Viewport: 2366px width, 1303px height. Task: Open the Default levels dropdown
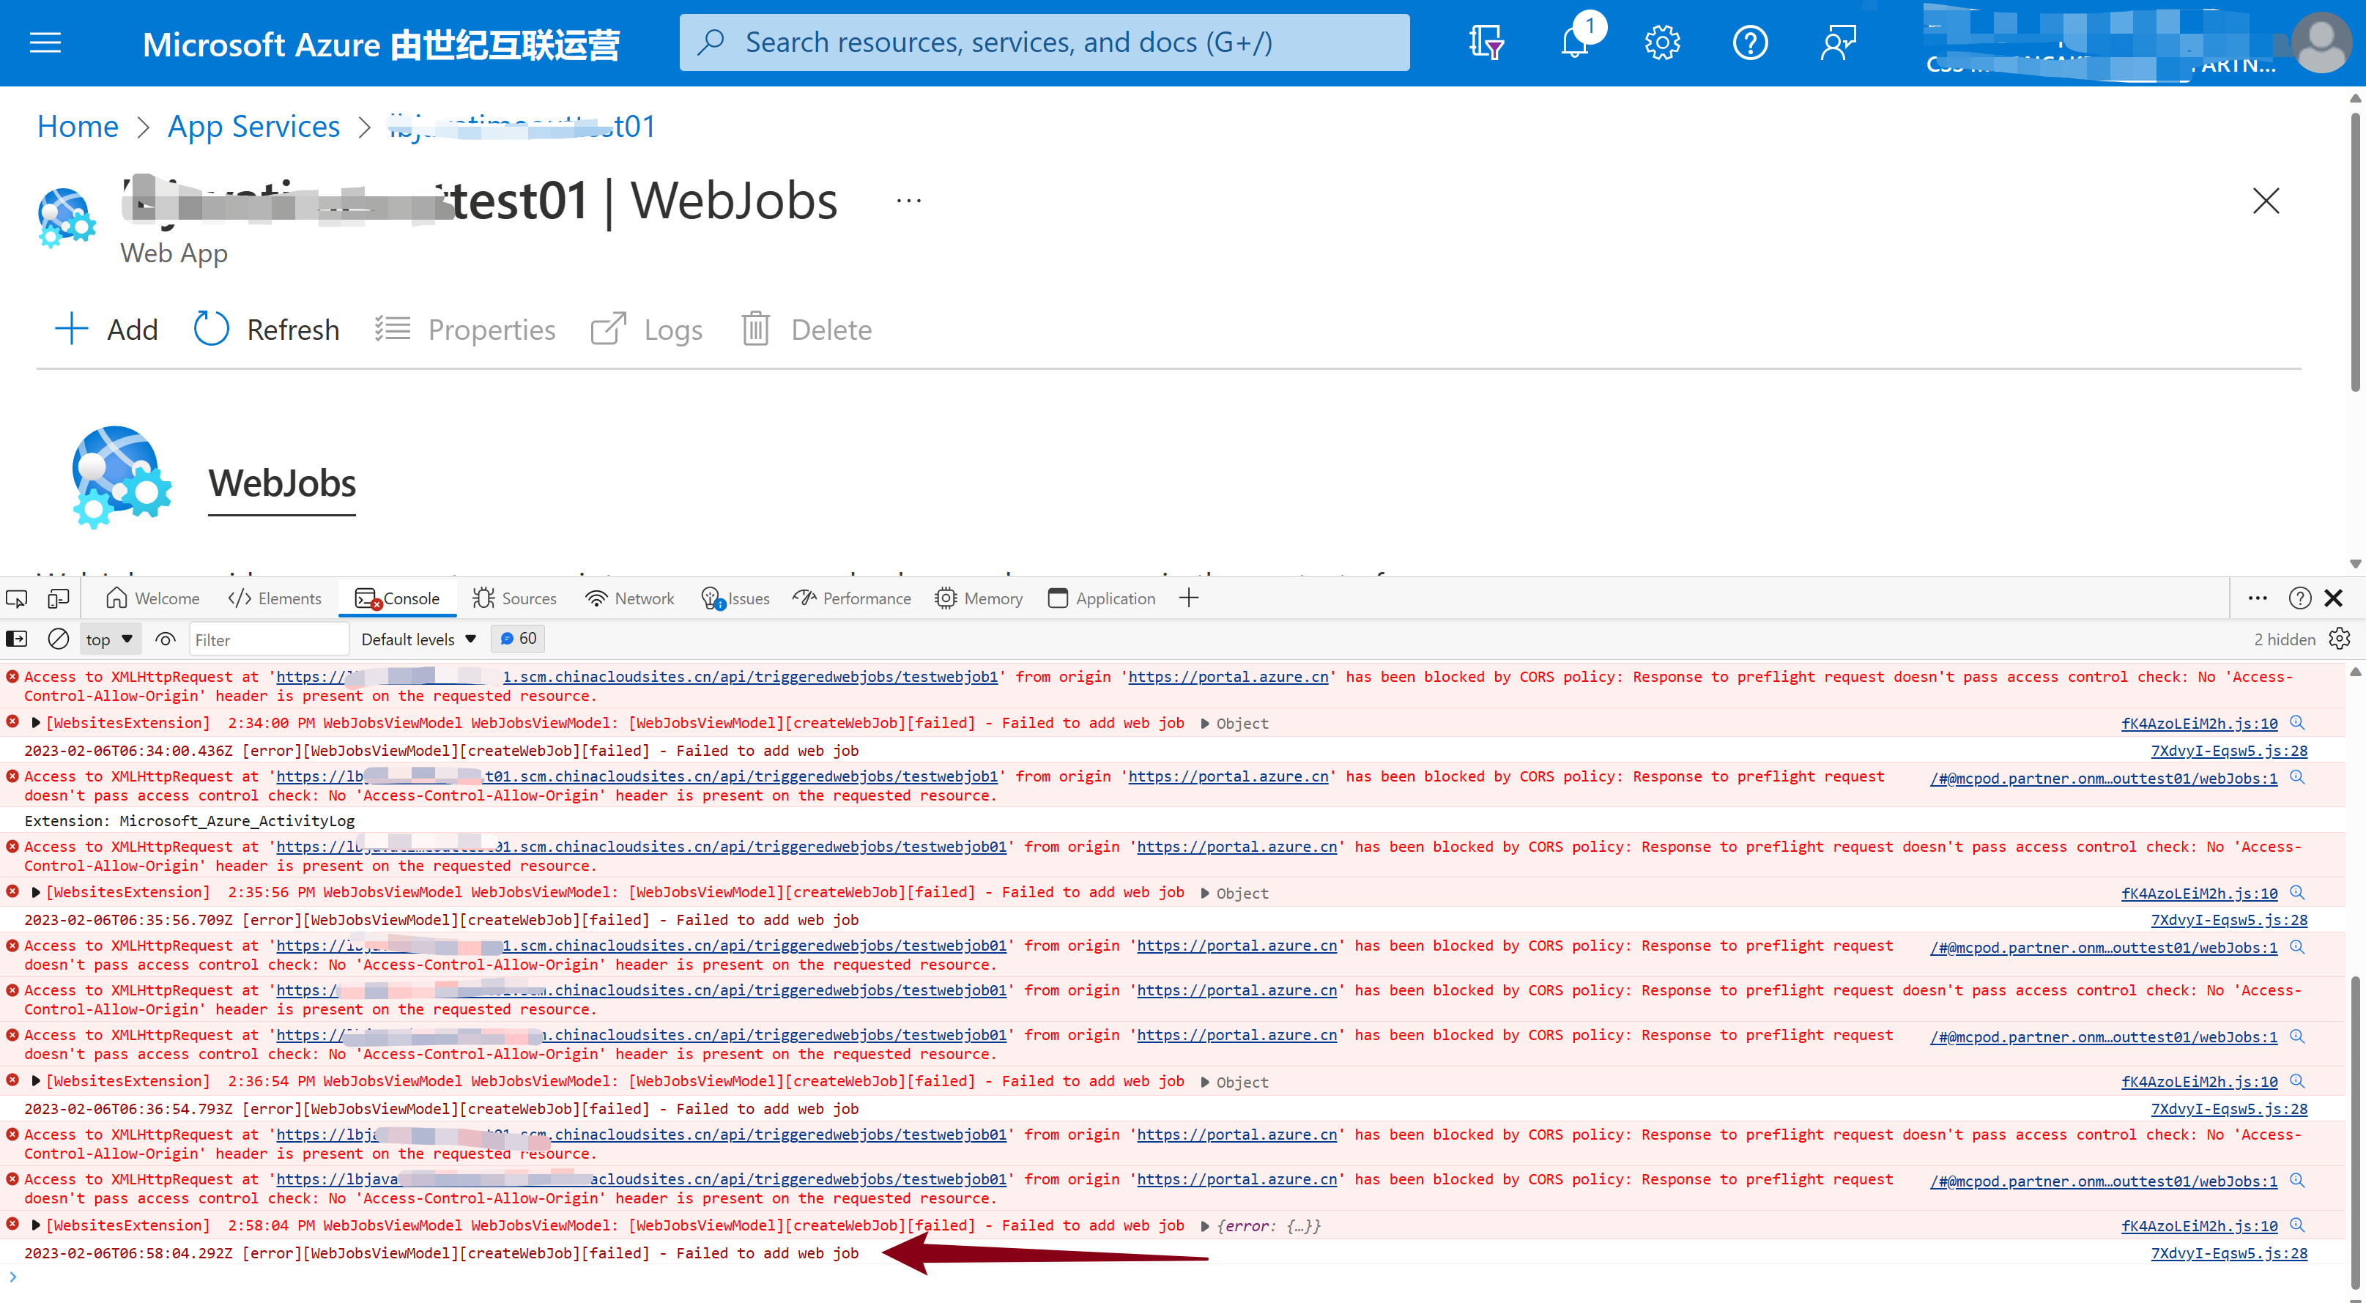tap(419, 639)
